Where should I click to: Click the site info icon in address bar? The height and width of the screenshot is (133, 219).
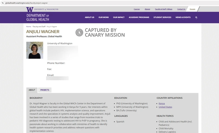(3, 3)
